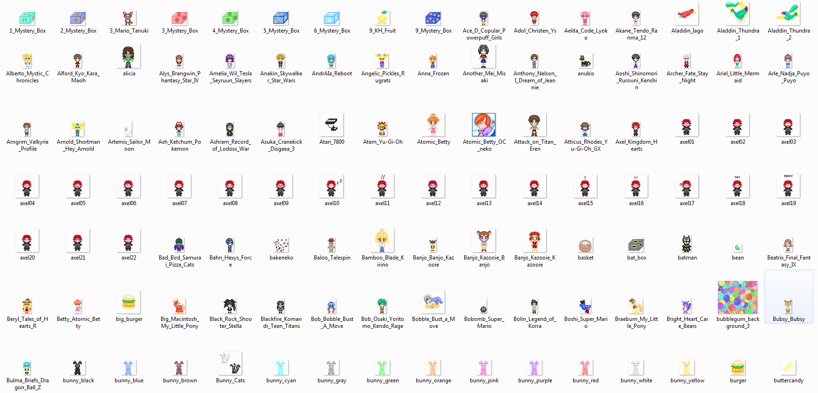Select the Aladdin_Iago red parrot icon
The width and height of the screenshot is (818, 393).
[687, 13]
